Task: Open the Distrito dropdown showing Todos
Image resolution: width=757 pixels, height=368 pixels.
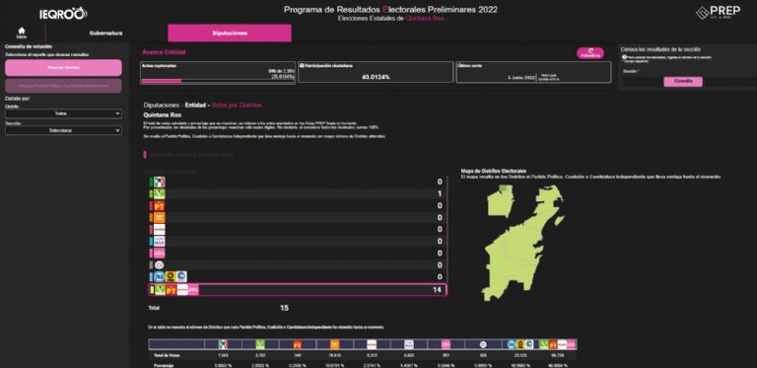Action: pos(63,113)
